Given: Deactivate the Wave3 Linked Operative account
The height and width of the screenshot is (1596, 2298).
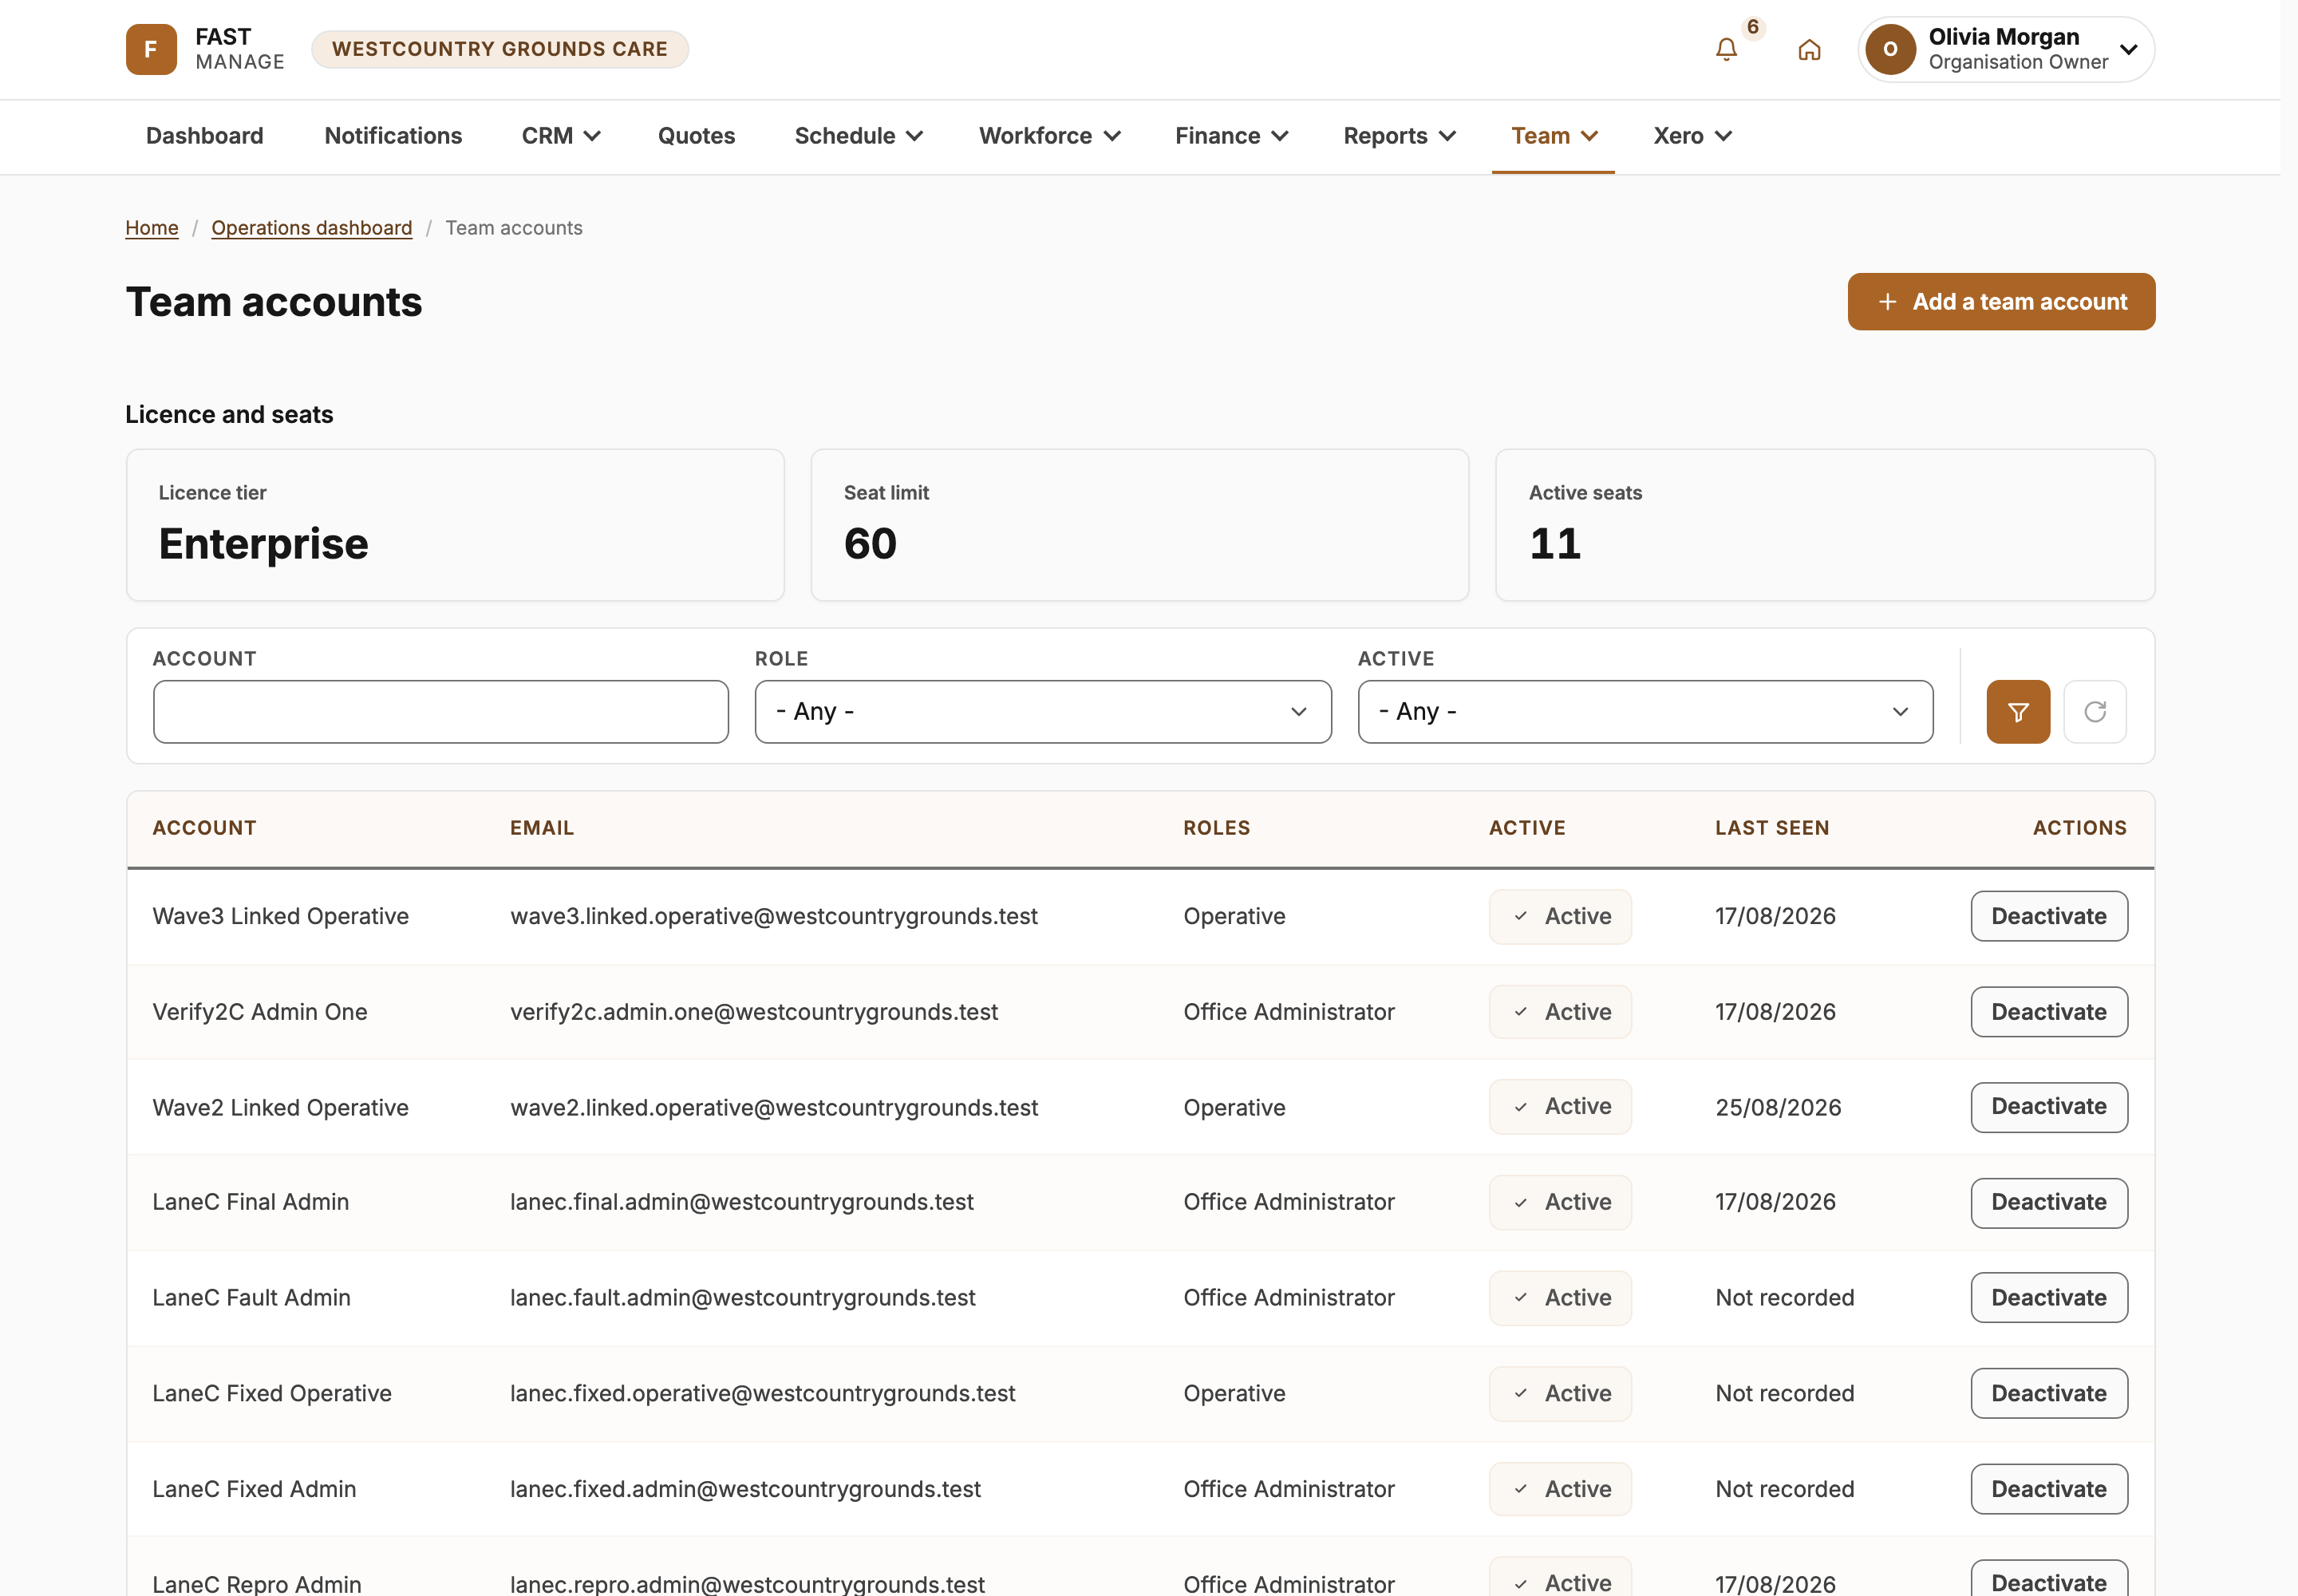Looking at the screenshot, I should coord(2049,916).
